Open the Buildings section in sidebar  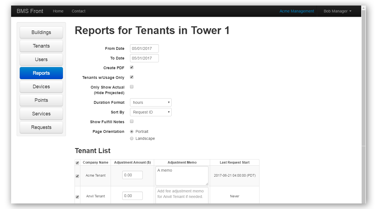(41, 32)
